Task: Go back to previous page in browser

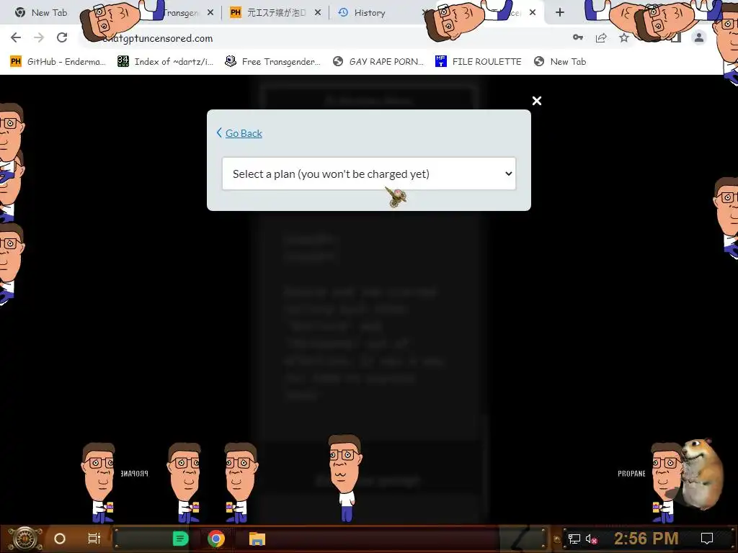Action: click(x=16, y=37)
